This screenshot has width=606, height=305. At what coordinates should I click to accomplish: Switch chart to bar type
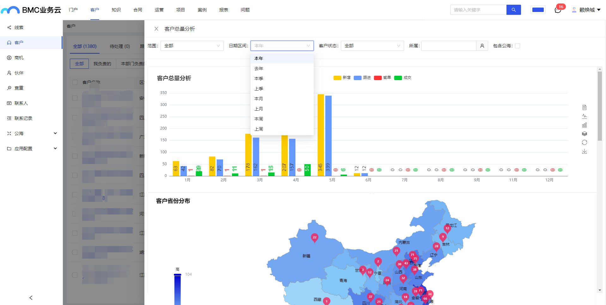tap(585, 125)
